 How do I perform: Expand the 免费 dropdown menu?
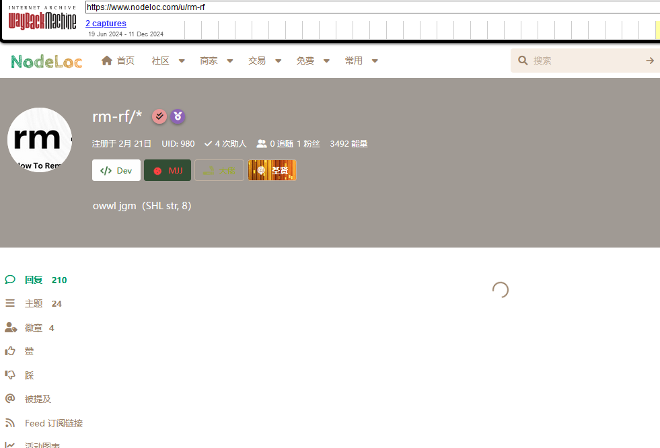point(313,61)
